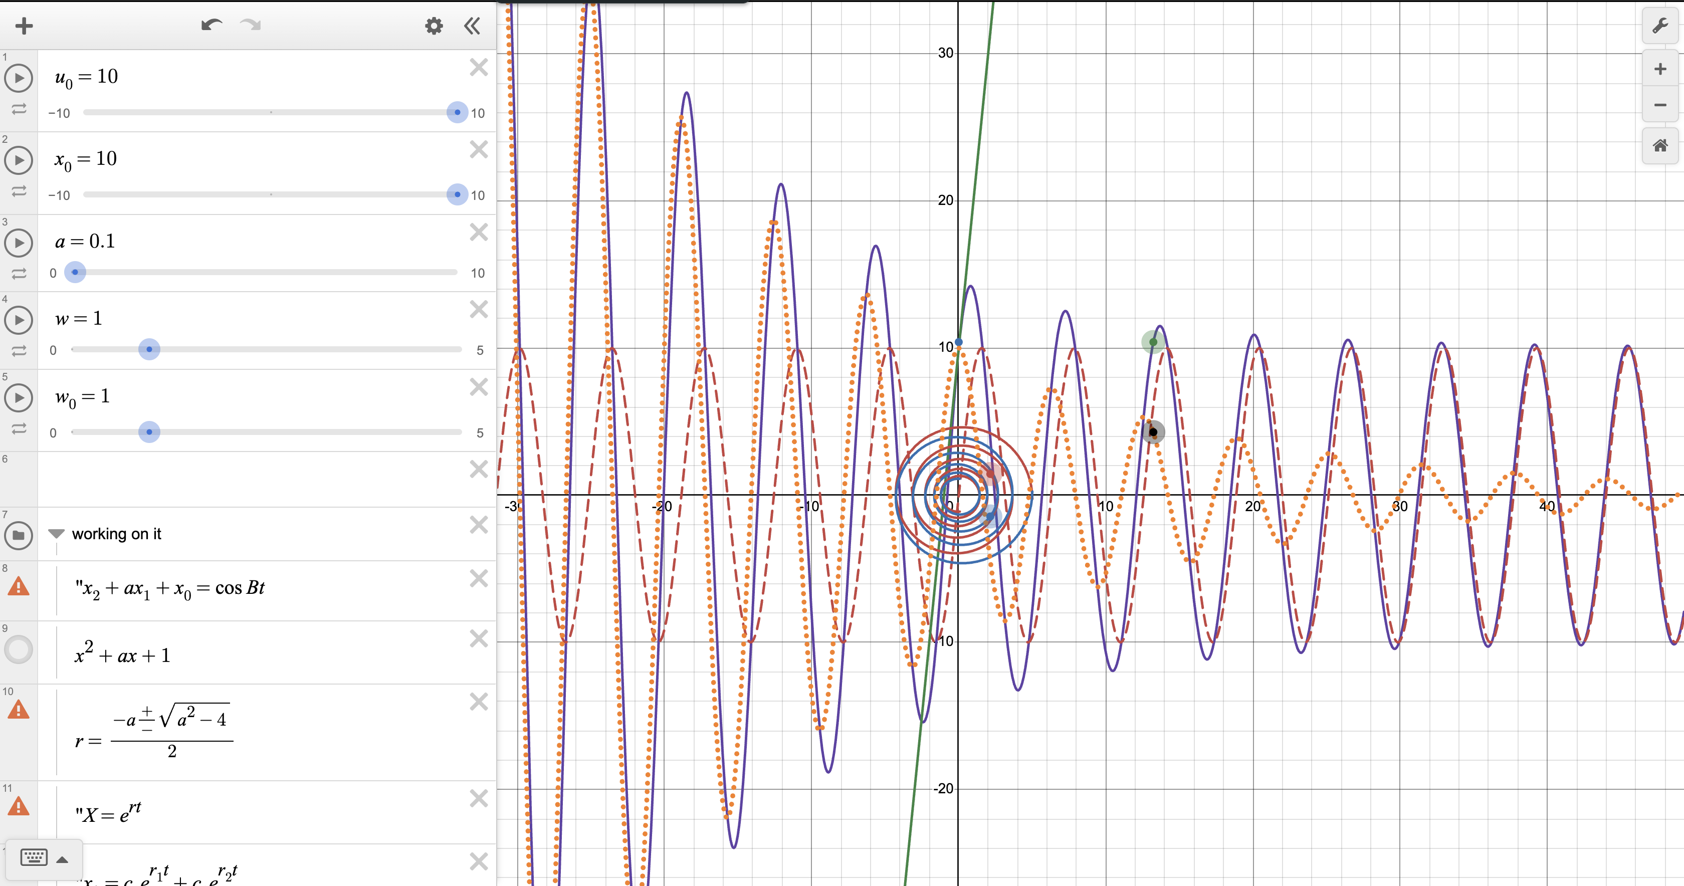Zoom in on the graph
Viewport: 1684px width, 886px height.
click(1660, 69)
